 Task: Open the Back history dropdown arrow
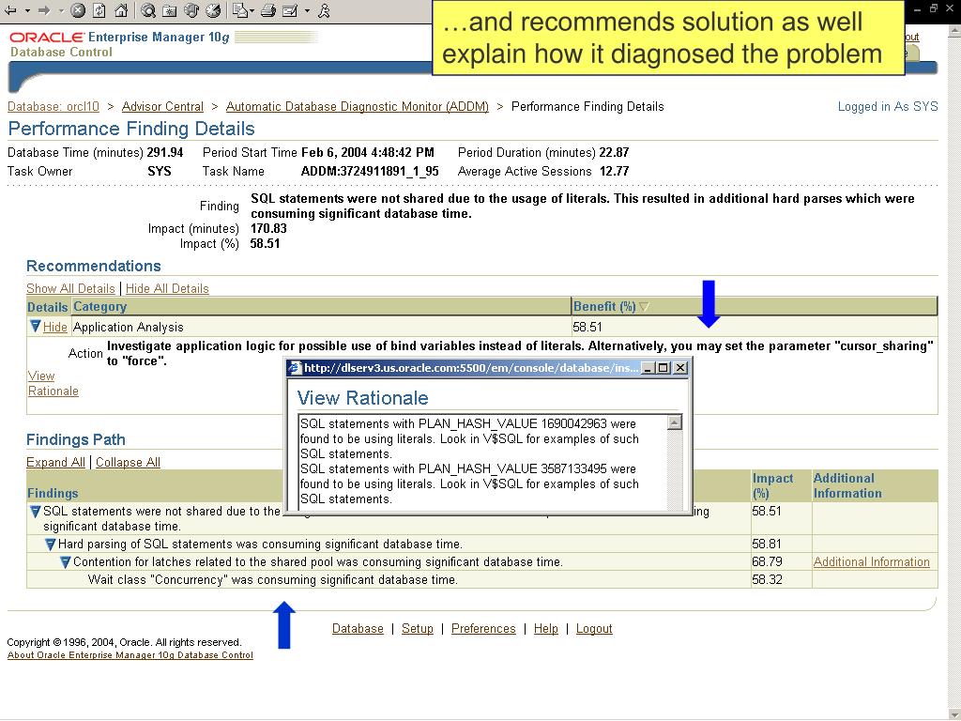(27, 10)
